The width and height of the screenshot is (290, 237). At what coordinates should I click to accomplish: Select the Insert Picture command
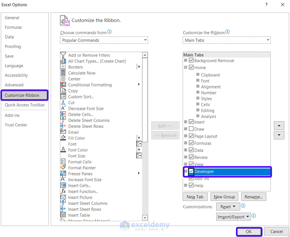pos(80,197)
